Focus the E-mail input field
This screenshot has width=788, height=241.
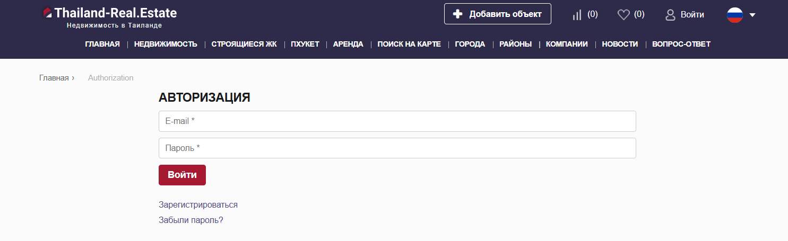[397, 121]
